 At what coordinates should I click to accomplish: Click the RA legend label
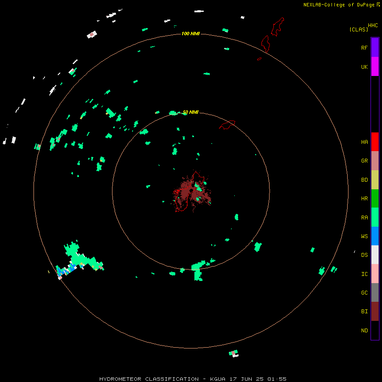364,218
